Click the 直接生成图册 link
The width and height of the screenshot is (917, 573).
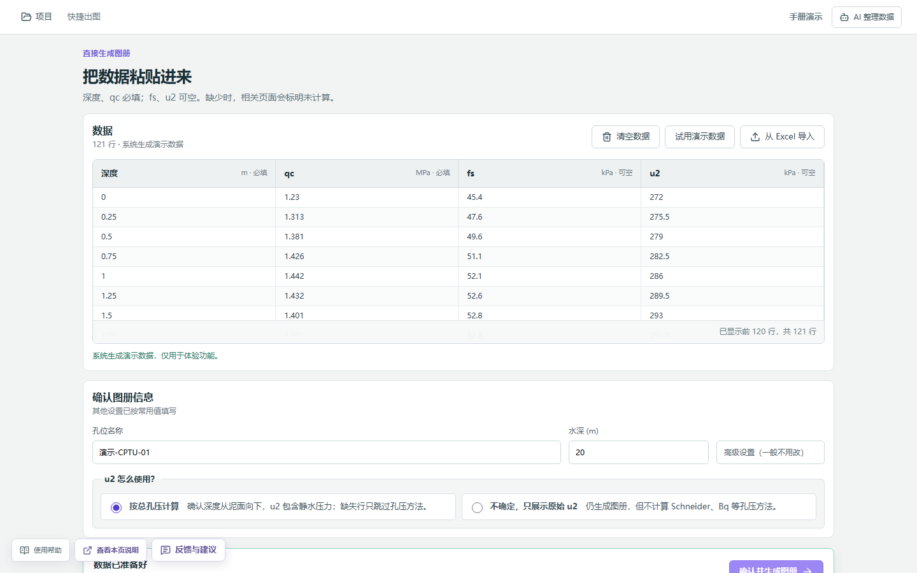[106, 53]
